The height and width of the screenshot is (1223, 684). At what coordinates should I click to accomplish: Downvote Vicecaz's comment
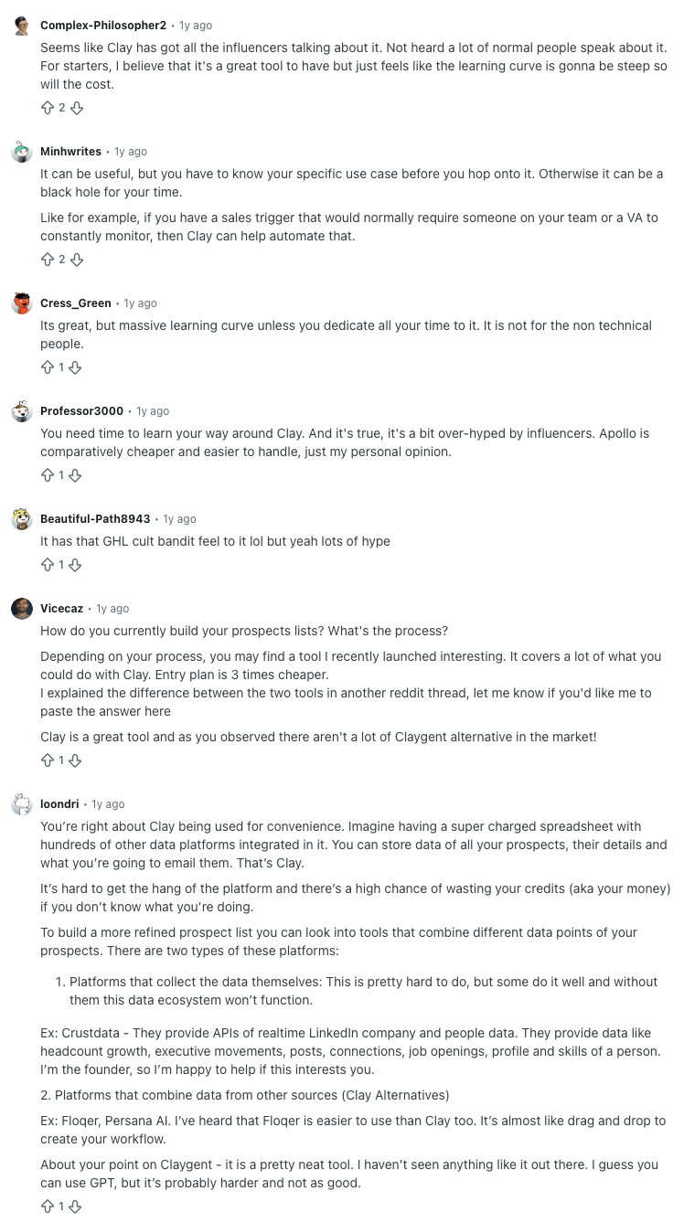(76, 760)
